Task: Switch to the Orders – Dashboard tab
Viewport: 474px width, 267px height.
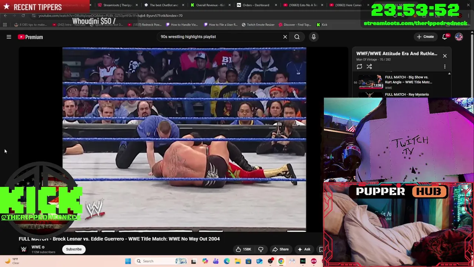Action: pyautogui.click(x=256, y=5)
